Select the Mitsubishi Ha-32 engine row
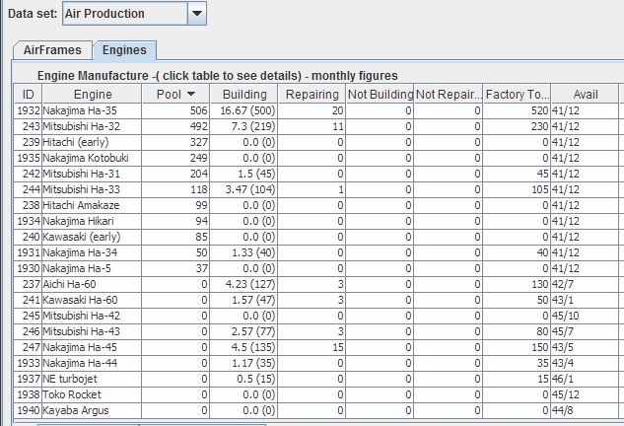The height and width of the screenshot is (426, 624). click(316, 126)
